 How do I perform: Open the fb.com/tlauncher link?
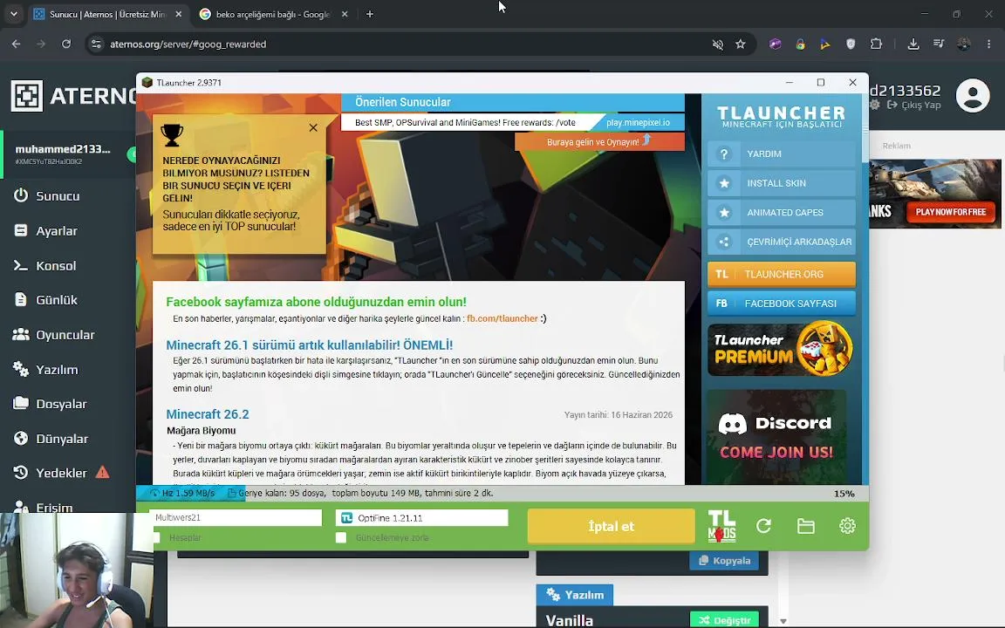502,318
